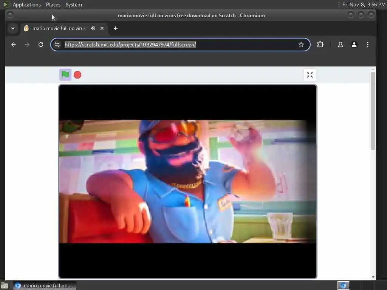Screen dimensions: 387x290
Task: Open the System menu
Action: click(74, 5)
